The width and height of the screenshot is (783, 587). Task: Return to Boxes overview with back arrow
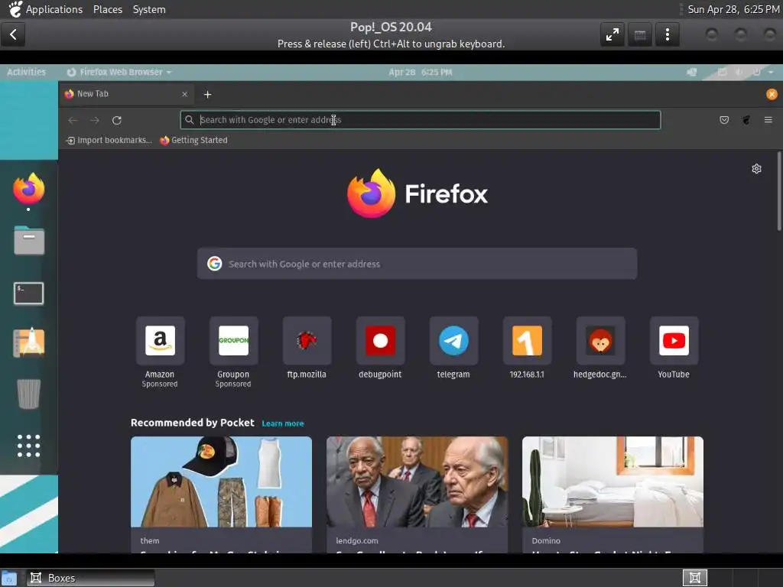13,34
